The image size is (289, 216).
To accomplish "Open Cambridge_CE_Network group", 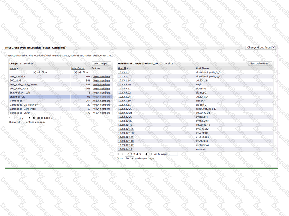I will click(24, 105).
